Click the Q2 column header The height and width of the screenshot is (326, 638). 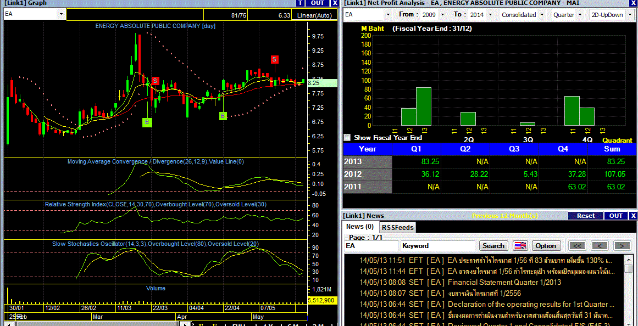click(x=465, y=149)
